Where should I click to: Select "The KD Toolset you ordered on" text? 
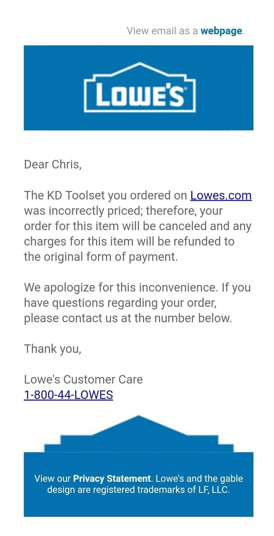(105, 195)
